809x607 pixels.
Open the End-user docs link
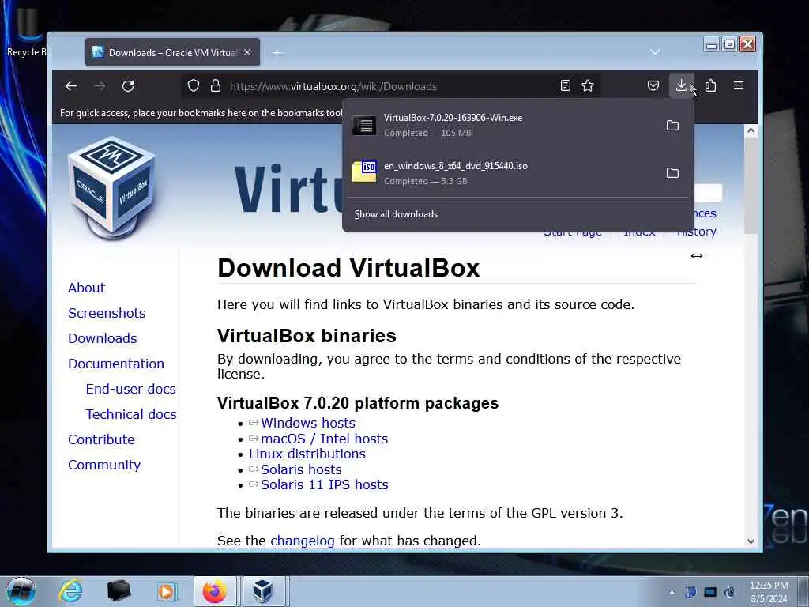[x=131, y=389]
